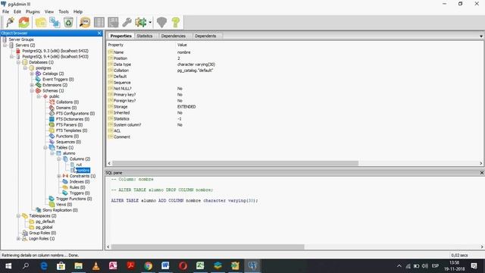Close the SQL pane

(482, 173)
